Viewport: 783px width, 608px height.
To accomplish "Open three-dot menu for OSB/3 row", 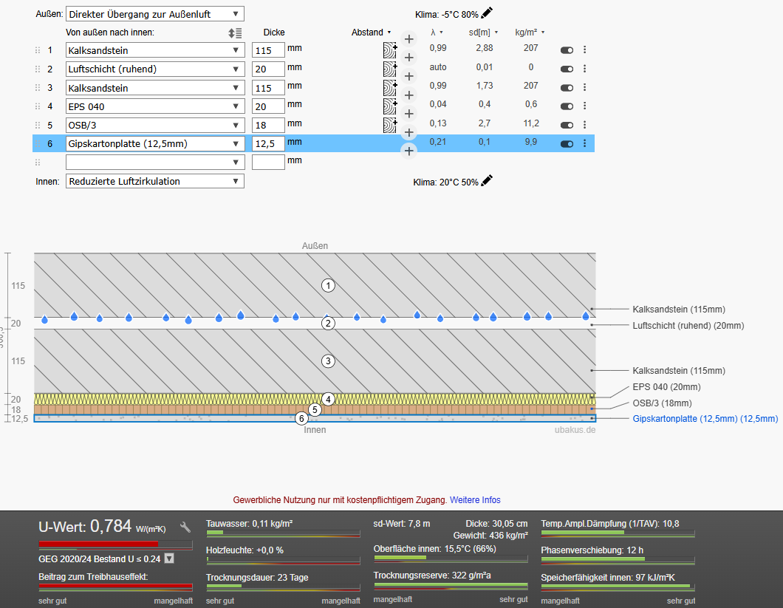I will click(585, 124).
